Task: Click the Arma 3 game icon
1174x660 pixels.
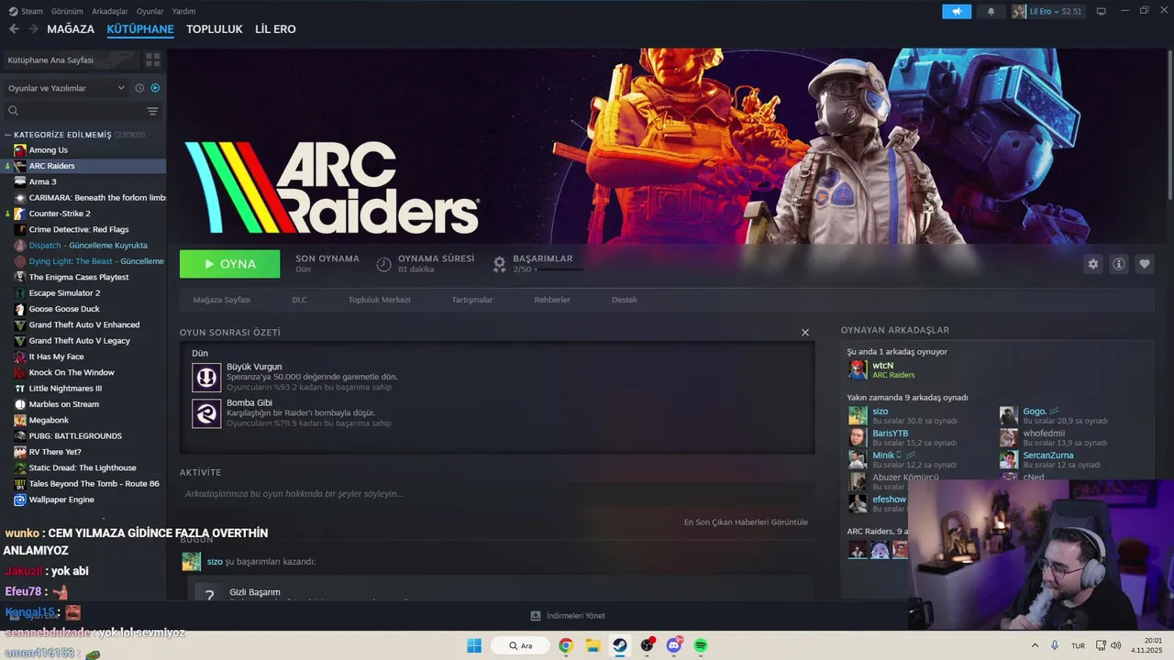Action: [20, 181]
